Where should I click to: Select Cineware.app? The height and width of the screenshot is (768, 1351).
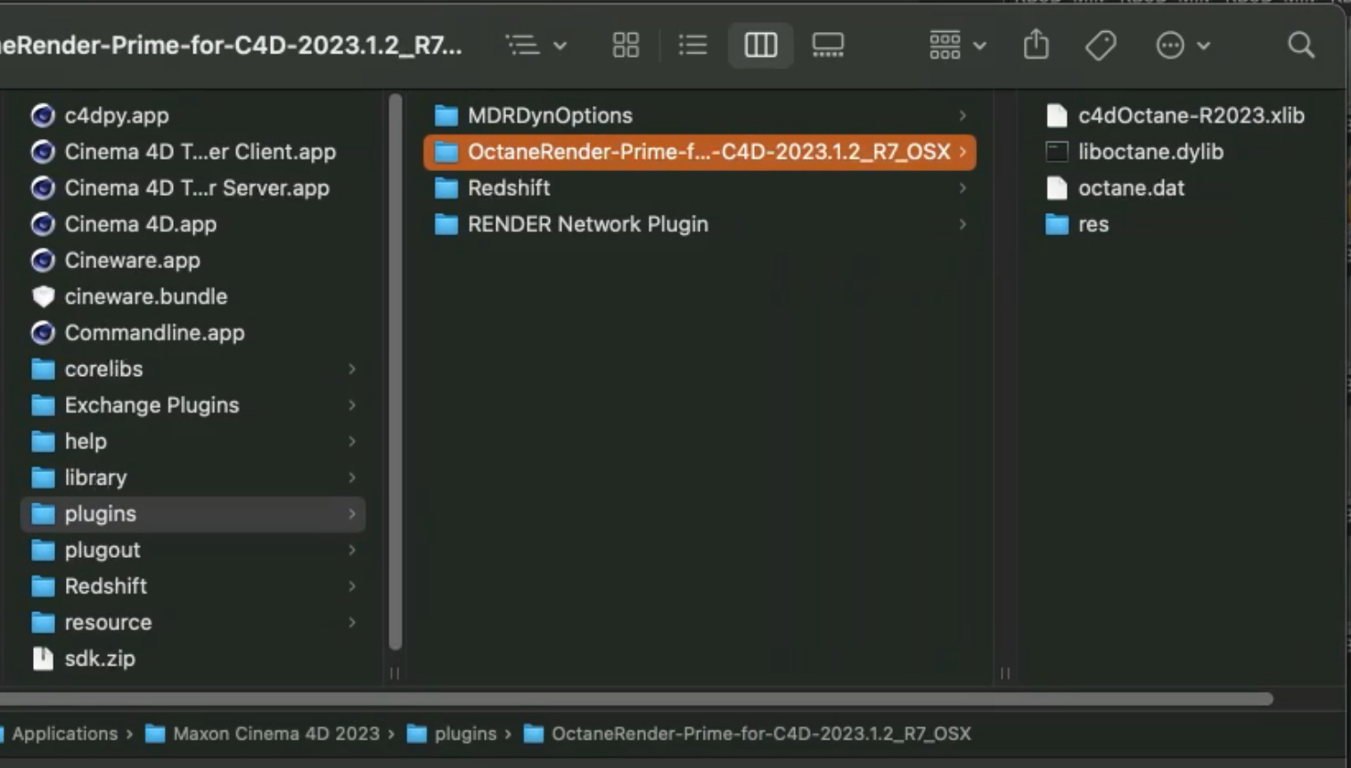193,260
